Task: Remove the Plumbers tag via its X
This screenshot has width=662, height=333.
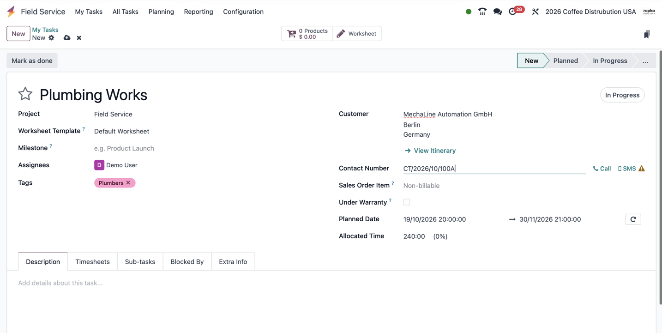Action: (x=128, y=183)
